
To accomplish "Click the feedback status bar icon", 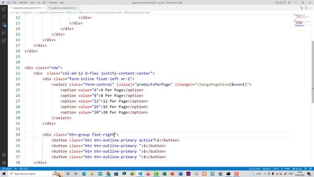I will tap(306, 169).
